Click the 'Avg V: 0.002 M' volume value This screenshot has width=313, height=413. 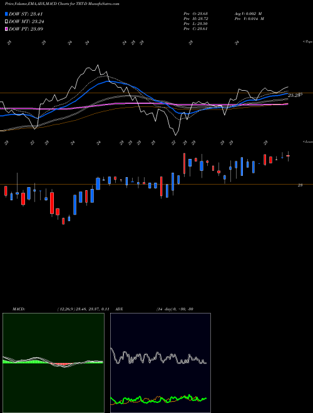tap(247, 14)
